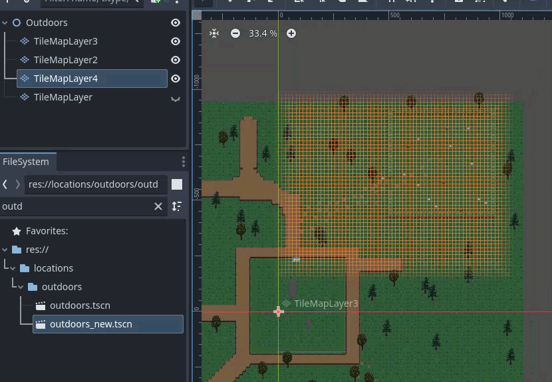Select the outdoors.tscn scene file

click(80, 305)
